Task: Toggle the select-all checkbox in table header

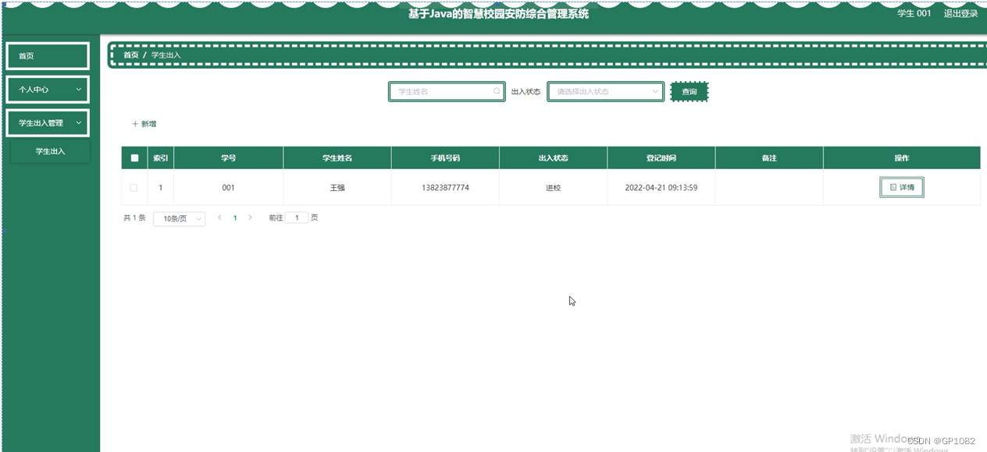Action: [x=134, y=158]
